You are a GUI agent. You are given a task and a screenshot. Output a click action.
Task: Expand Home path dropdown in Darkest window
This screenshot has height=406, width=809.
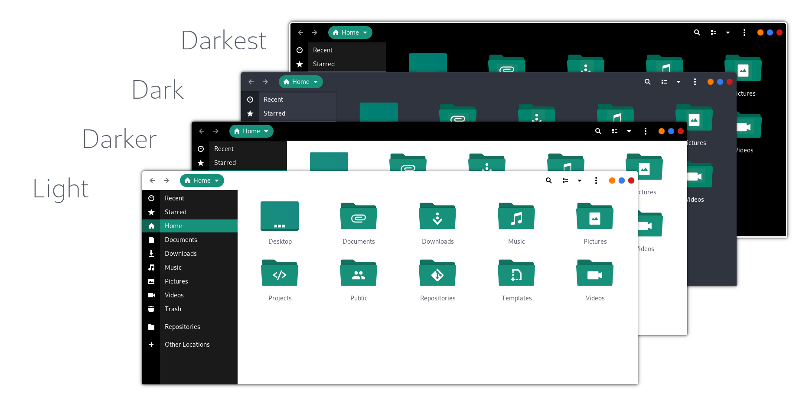coord(350,32)
